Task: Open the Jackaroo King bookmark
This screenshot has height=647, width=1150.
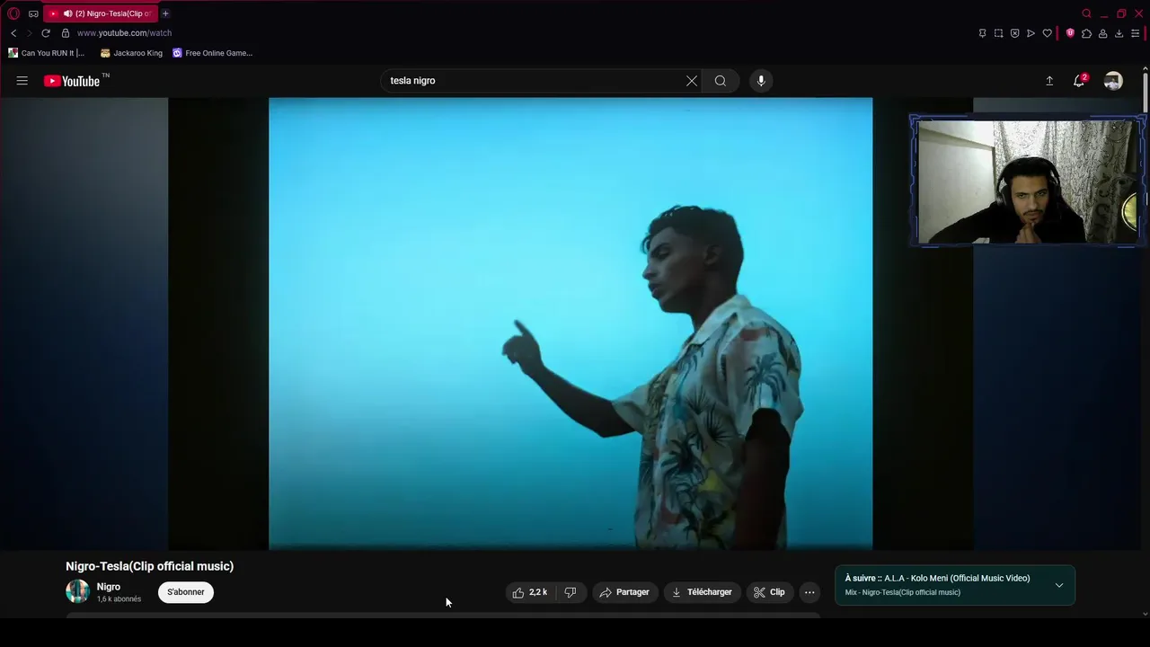Action: point(132,53)
